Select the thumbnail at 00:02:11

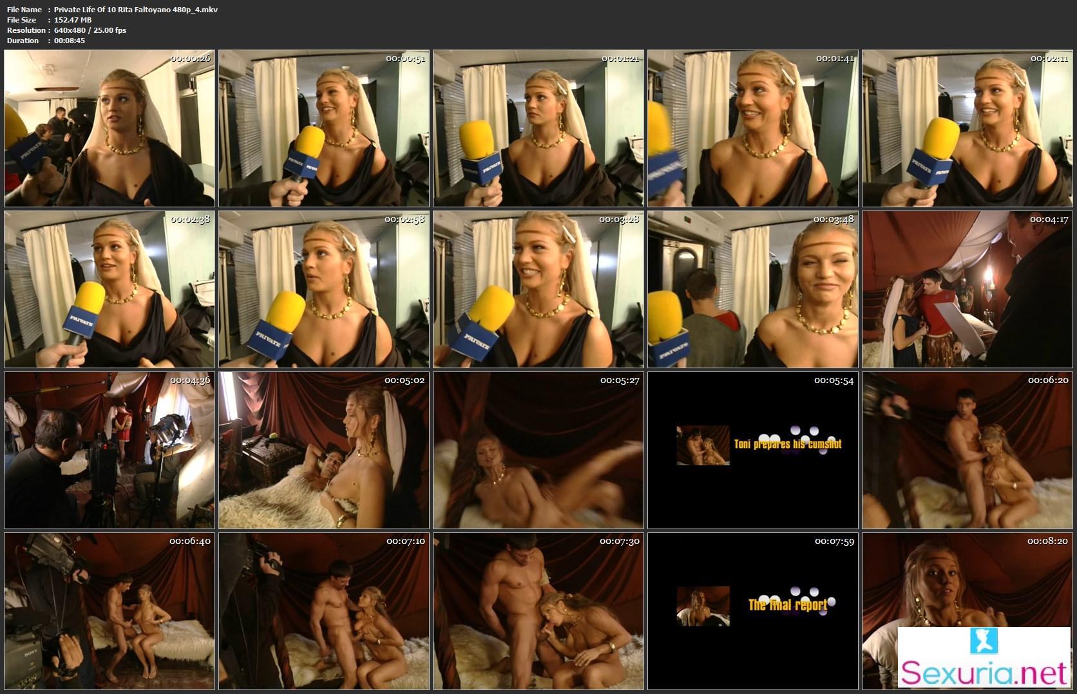click(x=967, y=128)
